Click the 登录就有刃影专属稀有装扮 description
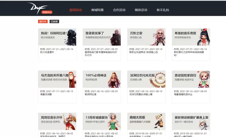The image size is (226, 137). 101,54
